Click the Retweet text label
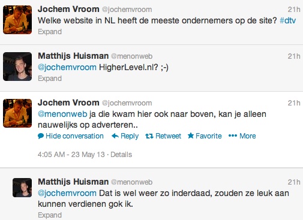 click(x=168, y=136)
